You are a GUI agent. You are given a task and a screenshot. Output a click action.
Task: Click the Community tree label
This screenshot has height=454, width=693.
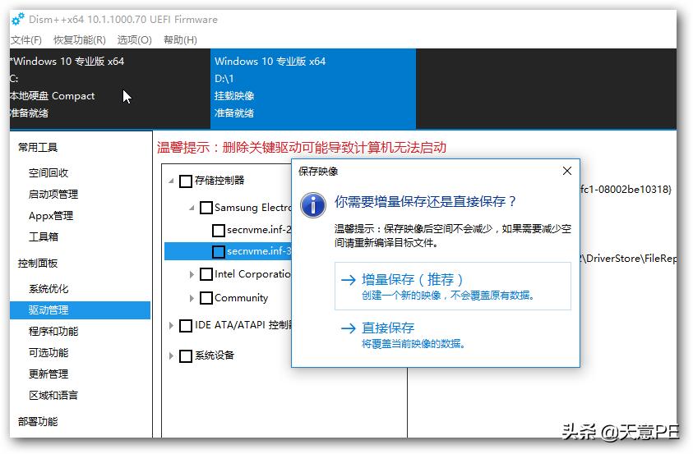(x=242, y=298)
